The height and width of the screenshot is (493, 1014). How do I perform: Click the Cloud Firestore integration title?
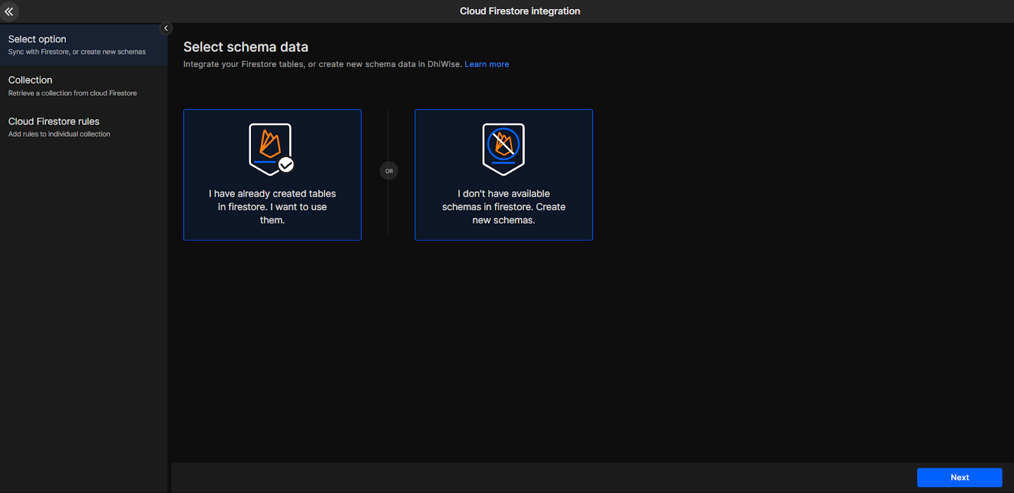[x=520, y=11]
